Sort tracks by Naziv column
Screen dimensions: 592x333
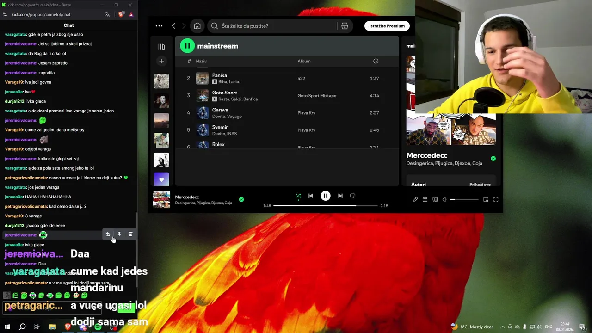tap(201, 61)
